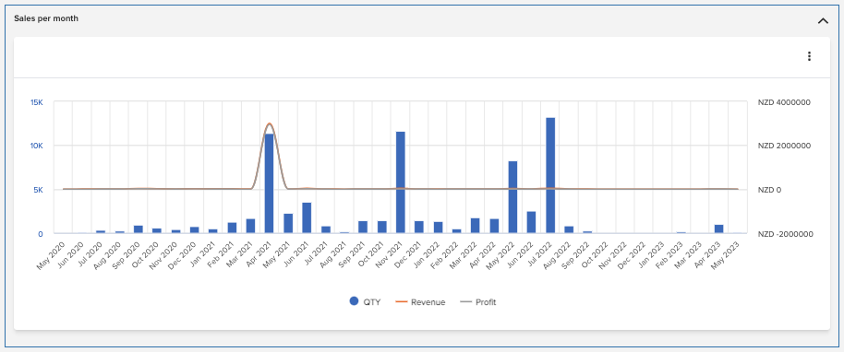Click the Mar 2021 quantity bar
The image size is (844, 352).
pyautogui.click(x=251, y=227)
